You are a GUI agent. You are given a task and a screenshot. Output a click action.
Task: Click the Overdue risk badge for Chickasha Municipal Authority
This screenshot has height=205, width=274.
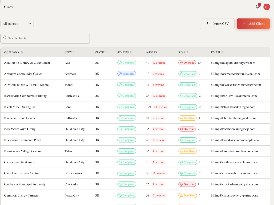(187, 184)
